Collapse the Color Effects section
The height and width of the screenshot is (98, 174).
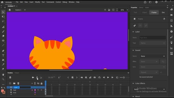[x=133, y=84]
